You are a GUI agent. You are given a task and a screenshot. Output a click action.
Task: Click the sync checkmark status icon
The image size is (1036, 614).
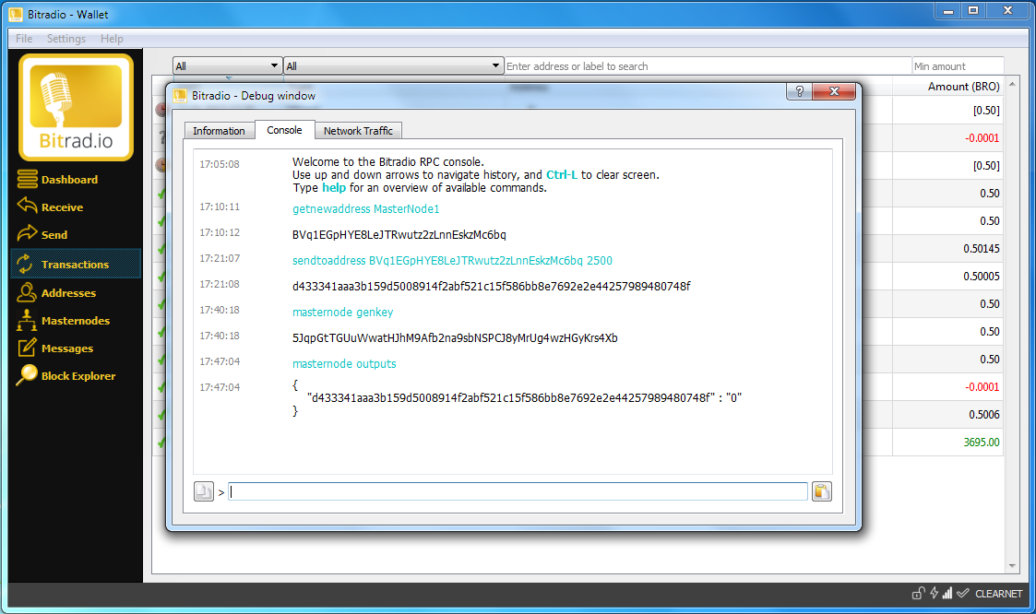(x=963, y=593)
